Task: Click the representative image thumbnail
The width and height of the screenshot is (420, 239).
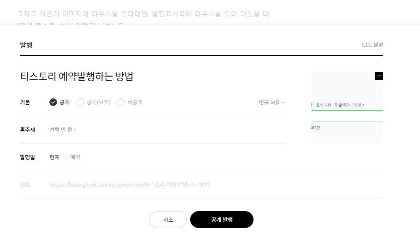Action: (347, 108)
